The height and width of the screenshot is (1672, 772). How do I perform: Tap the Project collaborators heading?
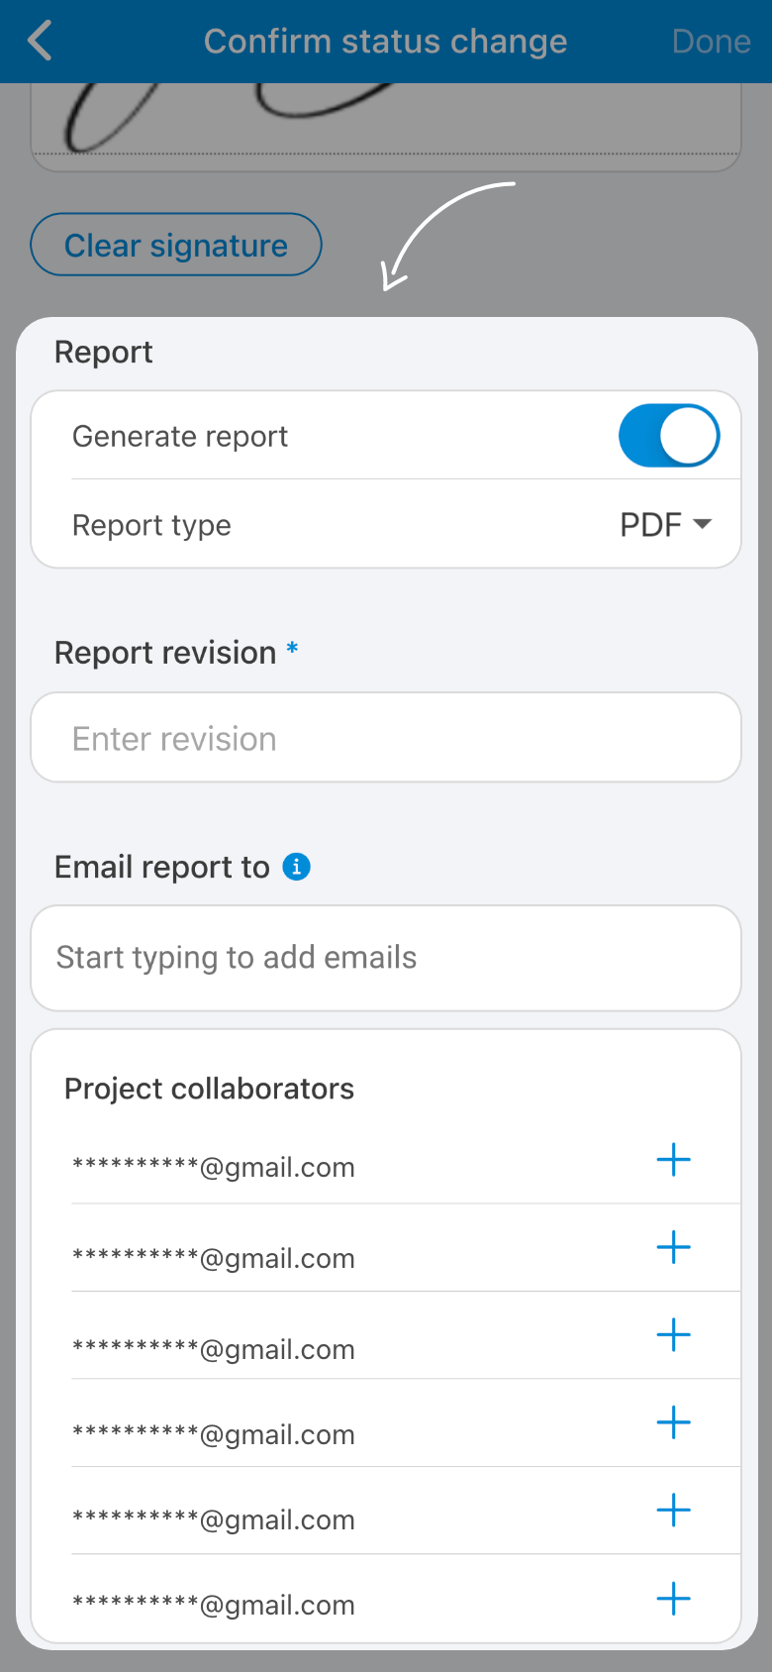tap(209, 1089)
